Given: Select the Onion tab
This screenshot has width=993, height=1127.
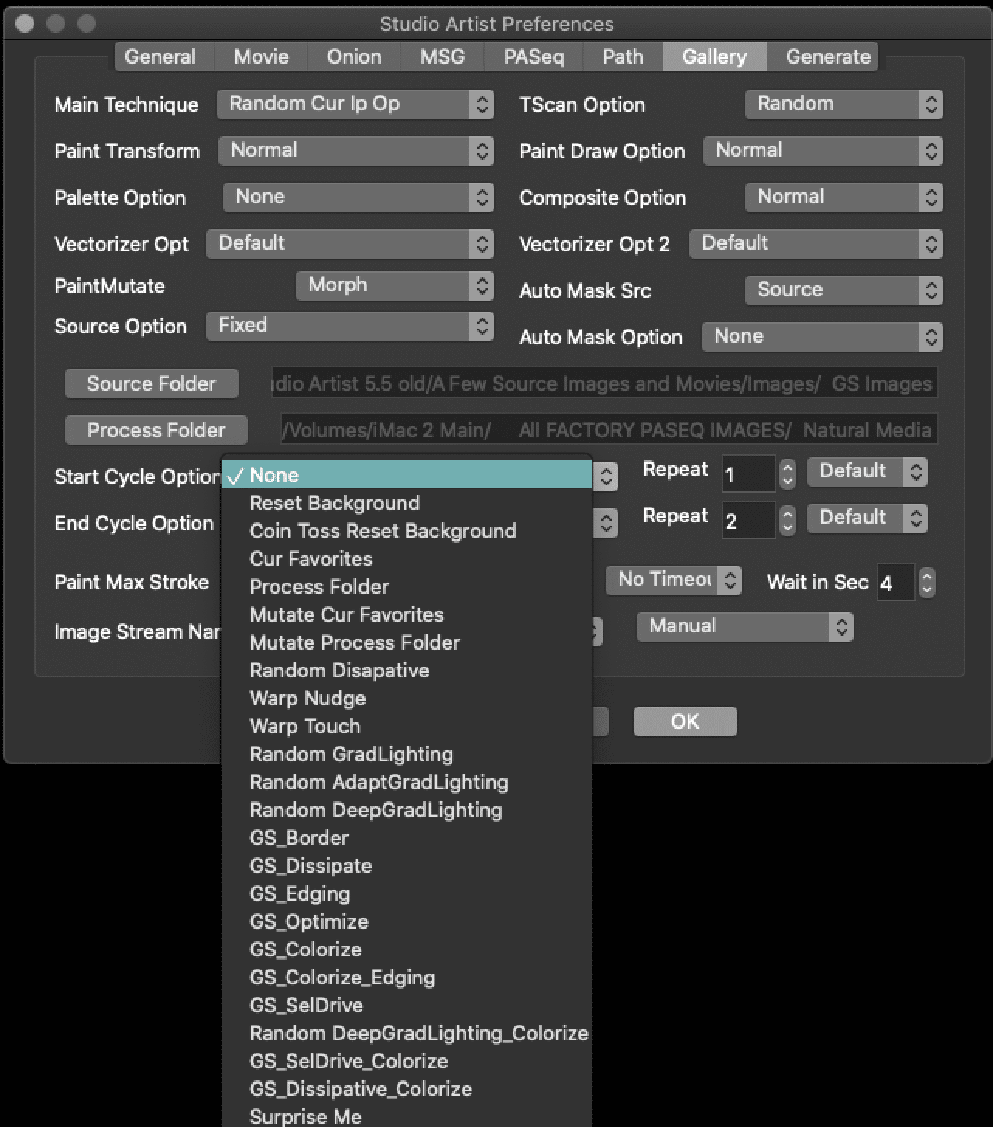Looking at the screenshot, I should coord(354,57).
